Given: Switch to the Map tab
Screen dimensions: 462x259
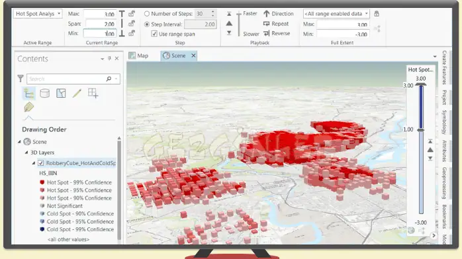Looking at the screenshot, I should coord(139,55).
